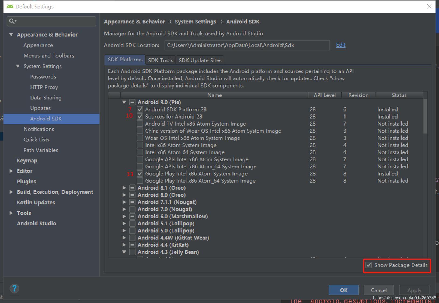439x303 pixels.
Task: Switch to the SDK Tools tab
Action: [161, 60]
